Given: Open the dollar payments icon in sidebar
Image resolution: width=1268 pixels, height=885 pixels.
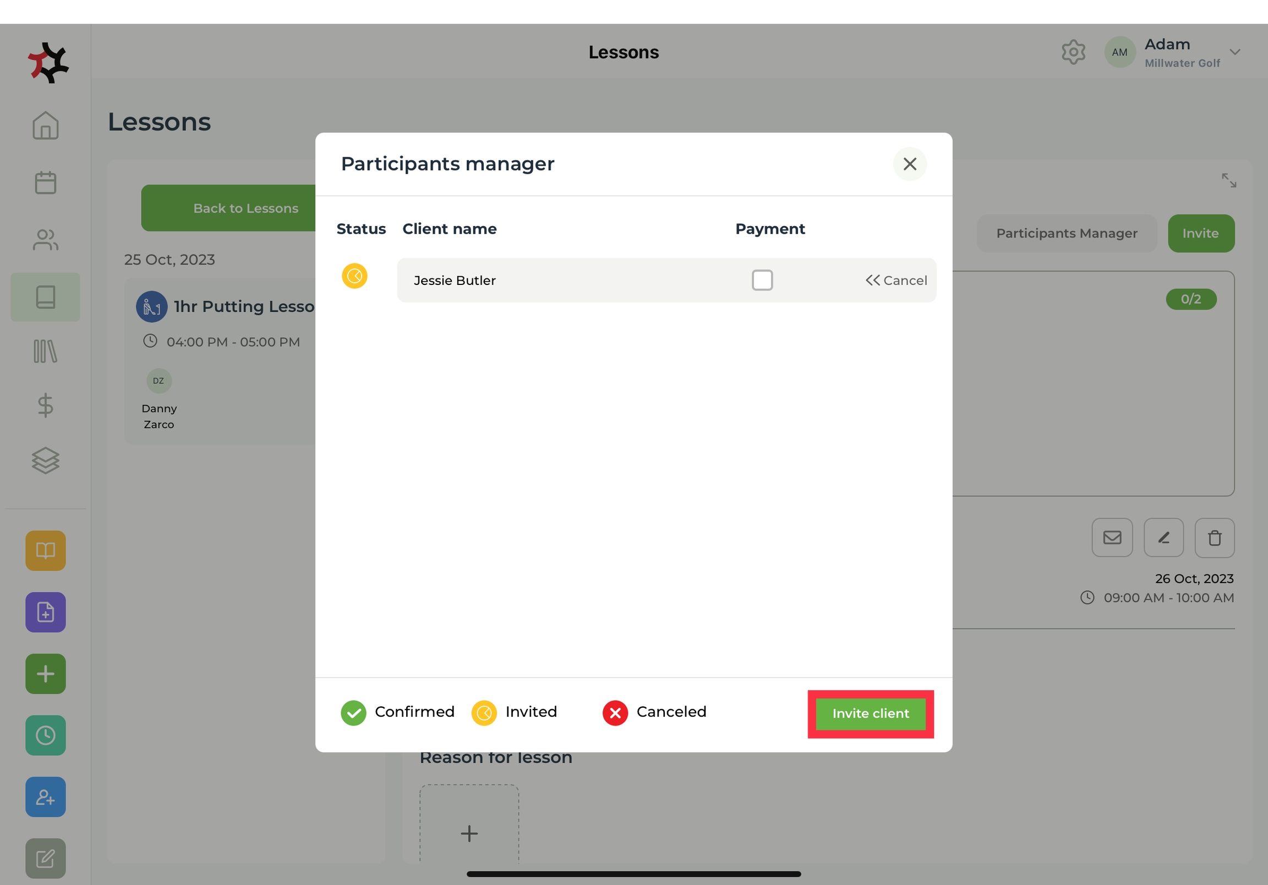Looking at the screenshot, I should pos(45,406).
